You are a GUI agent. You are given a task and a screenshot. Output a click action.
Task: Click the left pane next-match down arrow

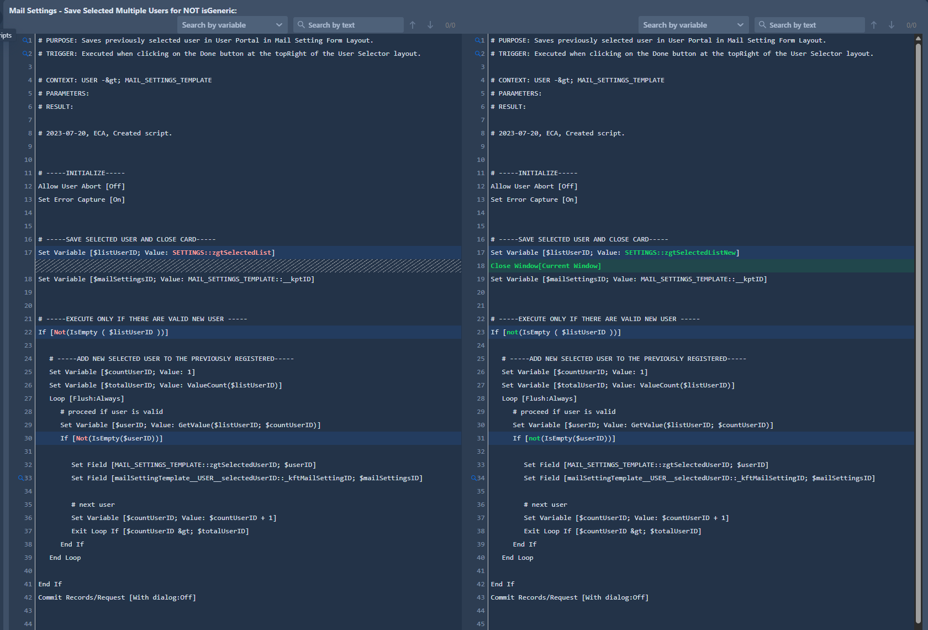pyautogui.click(x=430, y=25)
